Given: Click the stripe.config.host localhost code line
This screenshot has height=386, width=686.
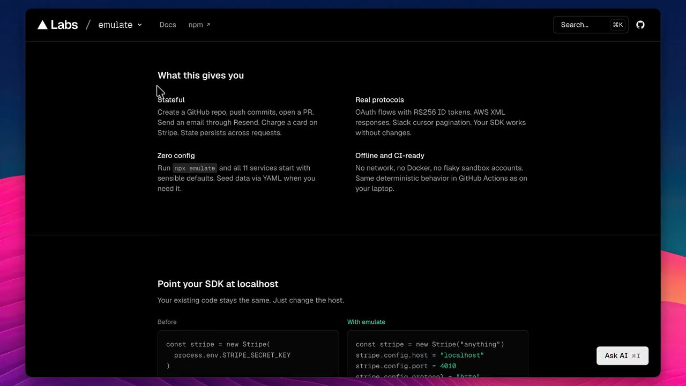Looking at the screenshot, I should [420, 355].
